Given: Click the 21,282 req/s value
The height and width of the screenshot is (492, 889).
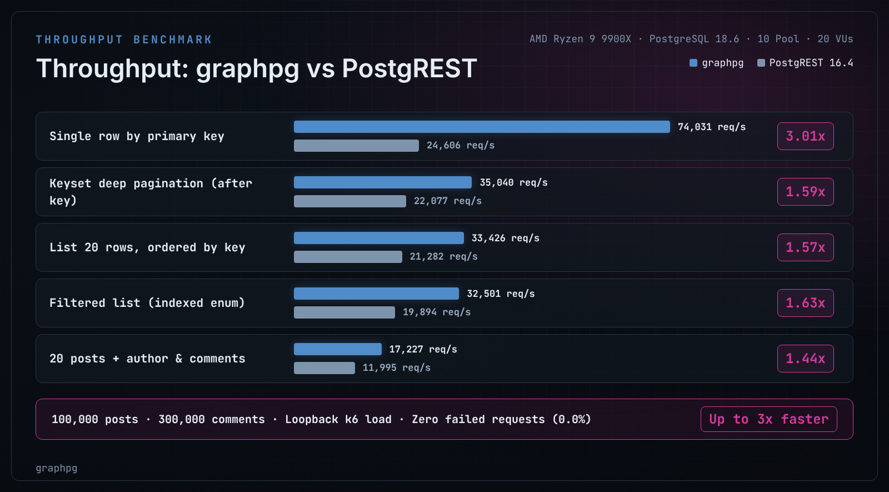Looking at the screenshot, I should (444, 256).
